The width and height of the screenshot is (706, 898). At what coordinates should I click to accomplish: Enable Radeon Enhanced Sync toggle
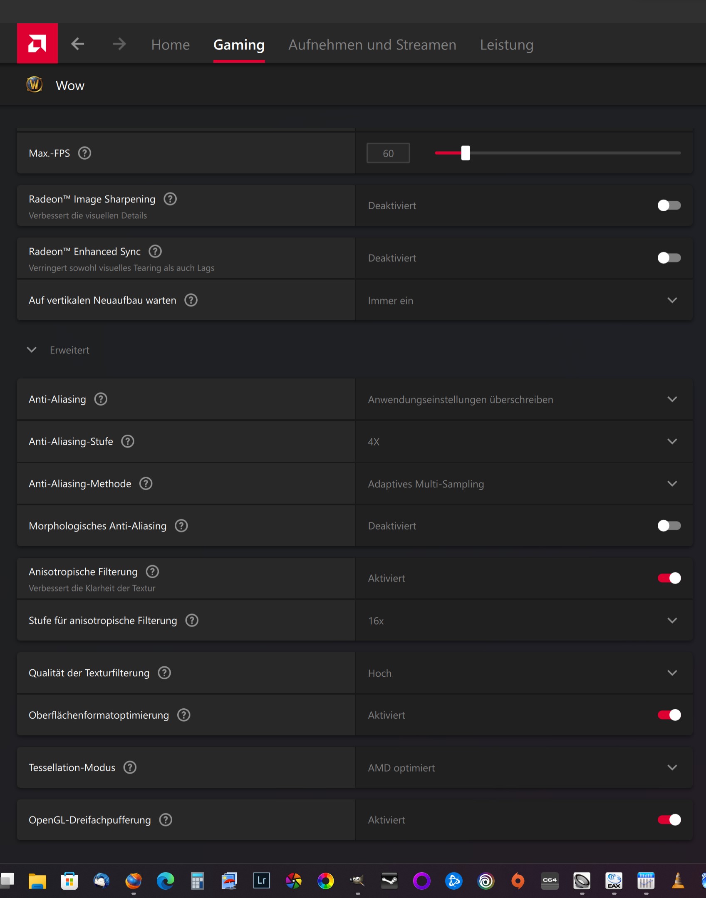(x=669, y=258)
